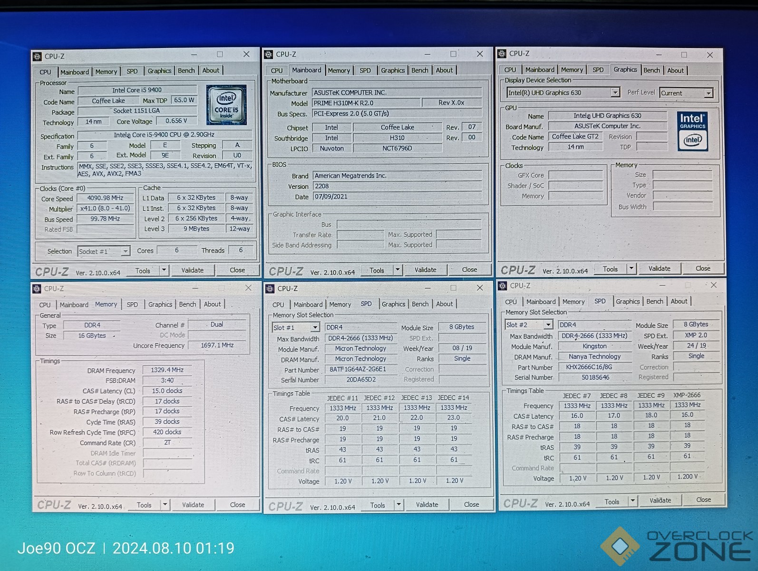758x571 pixels.
Task: Click the Module Manuf. field Kingston
Action: [x=594, y=346]
